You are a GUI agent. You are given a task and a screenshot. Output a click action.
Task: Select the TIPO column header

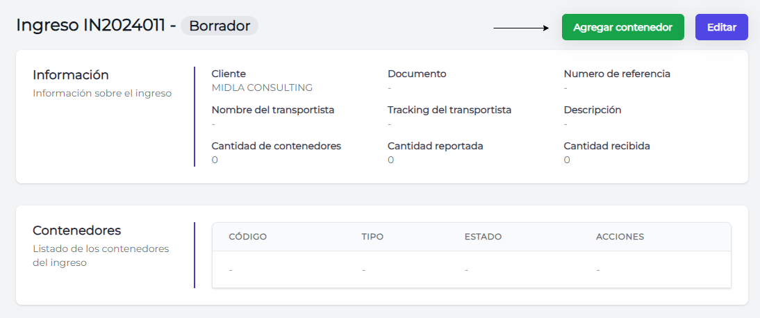click(x=372, y=237)
